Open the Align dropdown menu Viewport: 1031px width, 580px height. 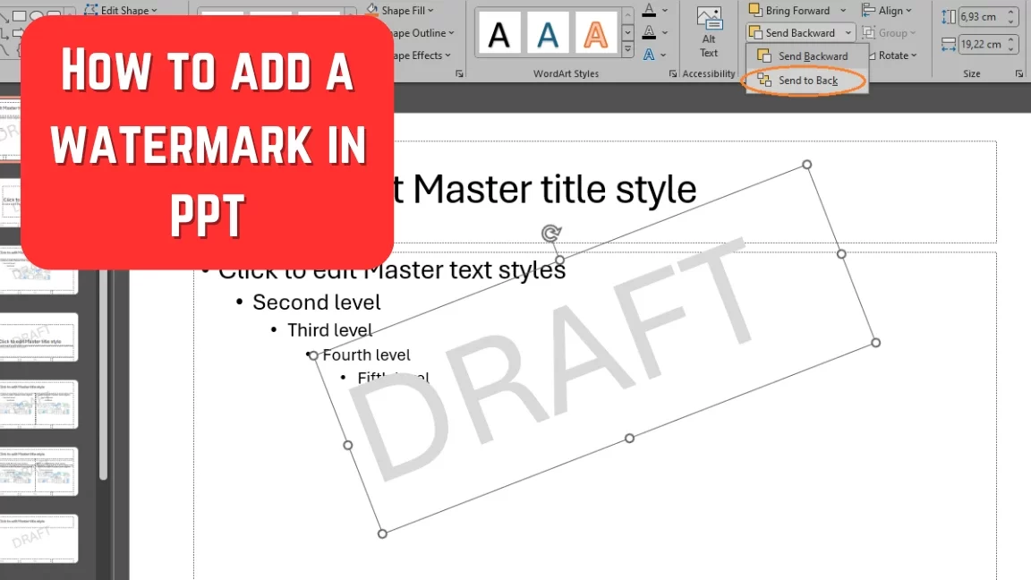coord(886,11)
